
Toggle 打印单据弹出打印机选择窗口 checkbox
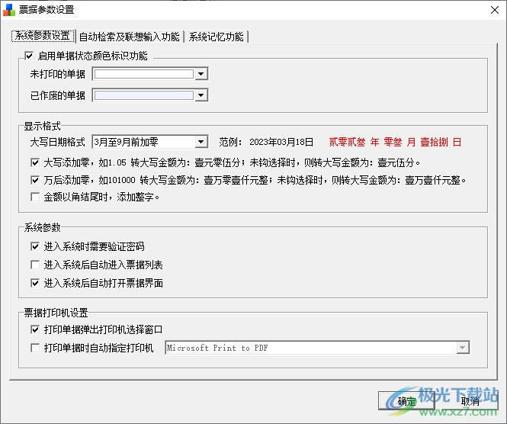[35, 329]
